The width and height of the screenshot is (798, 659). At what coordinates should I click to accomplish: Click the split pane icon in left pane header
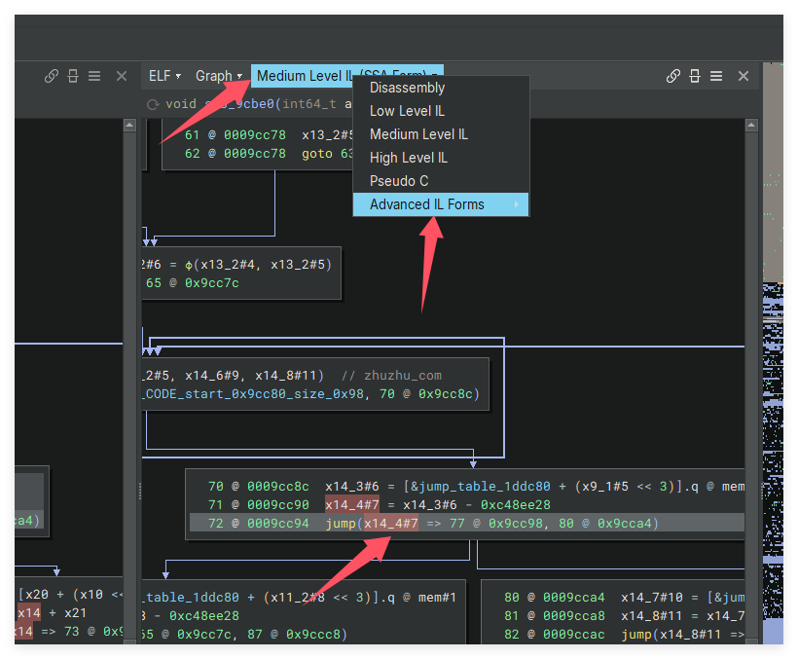coord(73,76)
